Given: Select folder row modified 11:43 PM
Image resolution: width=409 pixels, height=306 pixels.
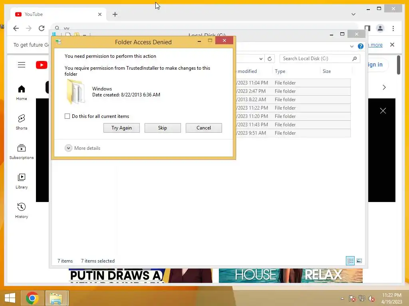Looking at the screenshot, I should 293,125.
